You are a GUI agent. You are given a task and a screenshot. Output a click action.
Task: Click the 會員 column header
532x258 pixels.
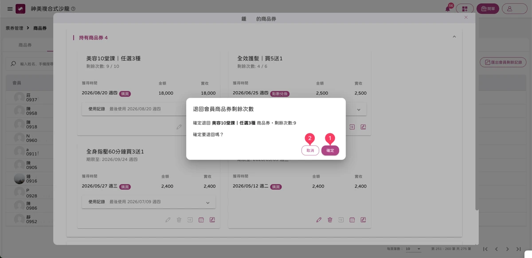[x=16, y=83]
